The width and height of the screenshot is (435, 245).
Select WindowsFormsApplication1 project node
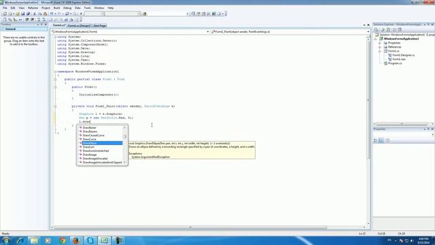coord(401,39)
